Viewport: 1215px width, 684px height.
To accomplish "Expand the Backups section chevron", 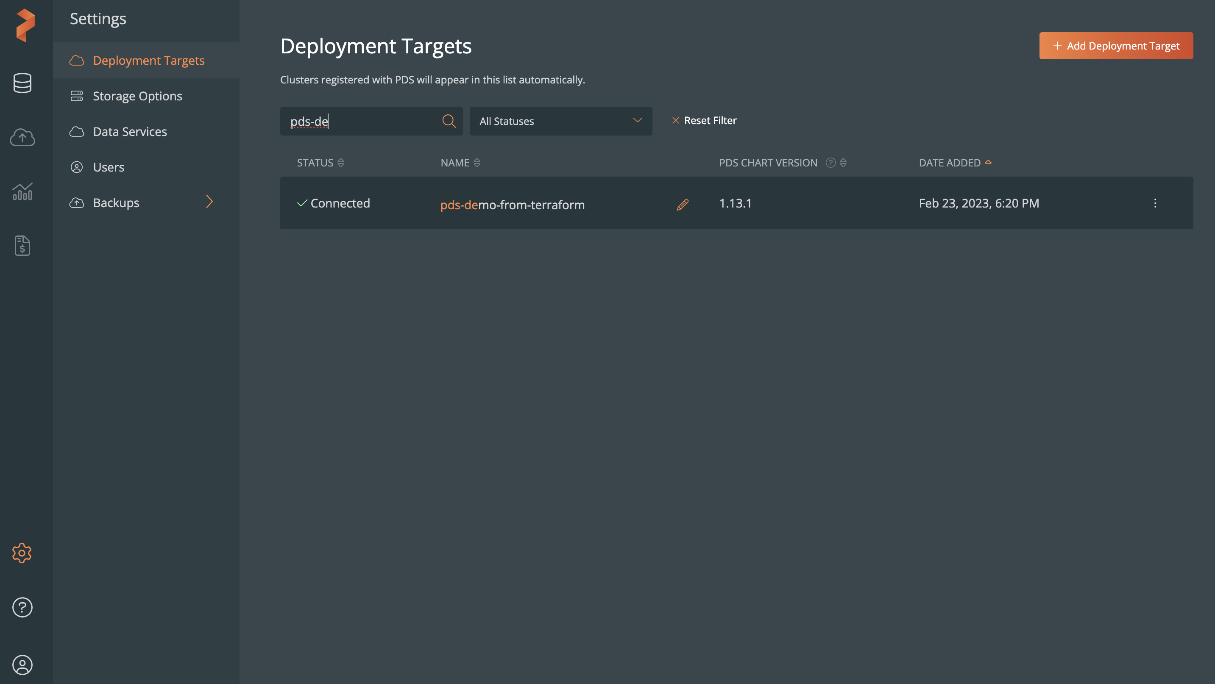I will (x=209, y=201).
